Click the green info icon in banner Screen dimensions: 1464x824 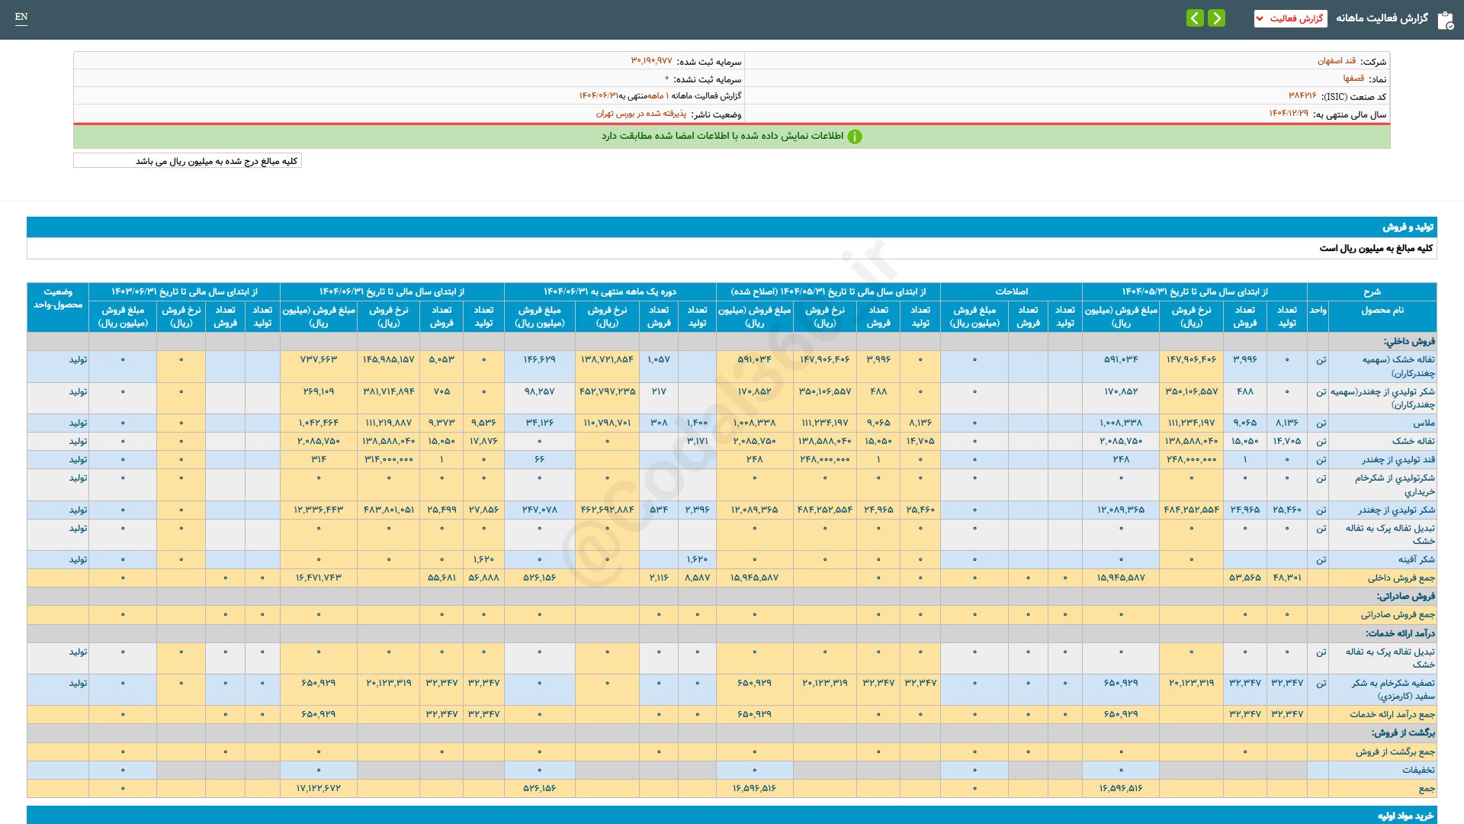coord(855,137)
